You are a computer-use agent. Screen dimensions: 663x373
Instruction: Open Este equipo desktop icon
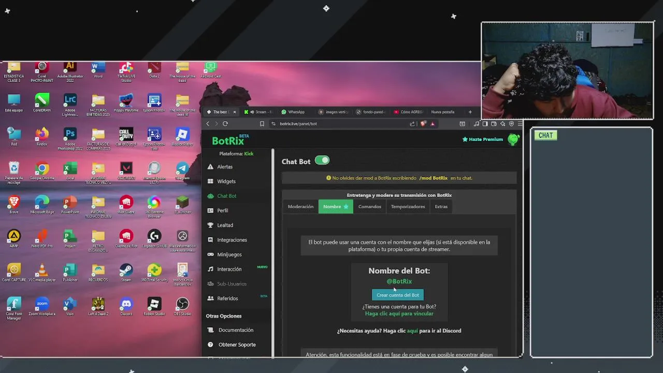(x=14, y=103)
